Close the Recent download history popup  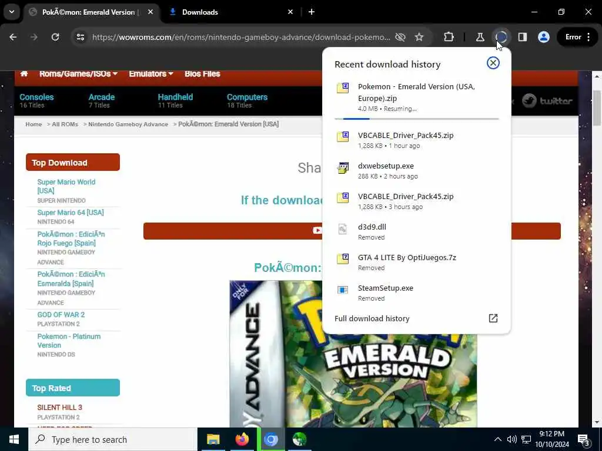pyautogui.click(x=493, y=63)
